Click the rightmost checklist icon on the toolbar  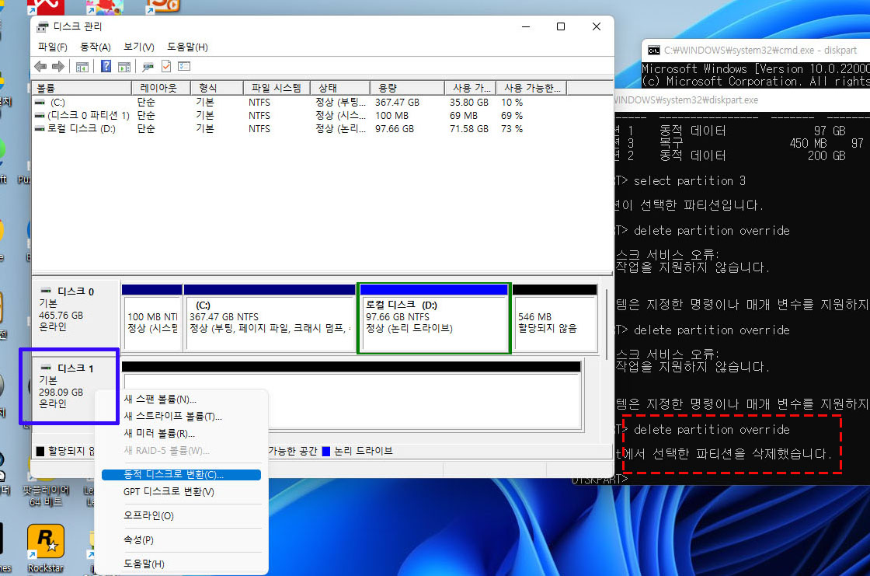pos(185,66)
